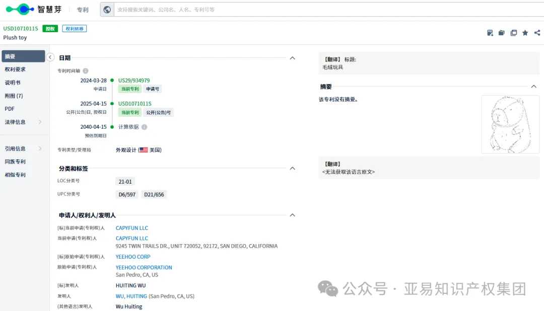Click the 公开(公告)号 tag
The height and width of the screenshot is (311, 544).
pos(158,112)
